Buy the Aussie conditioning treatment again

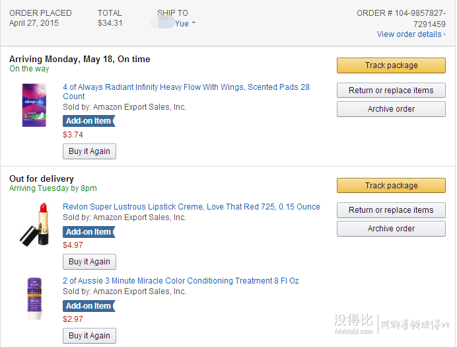tap(89, 336)
